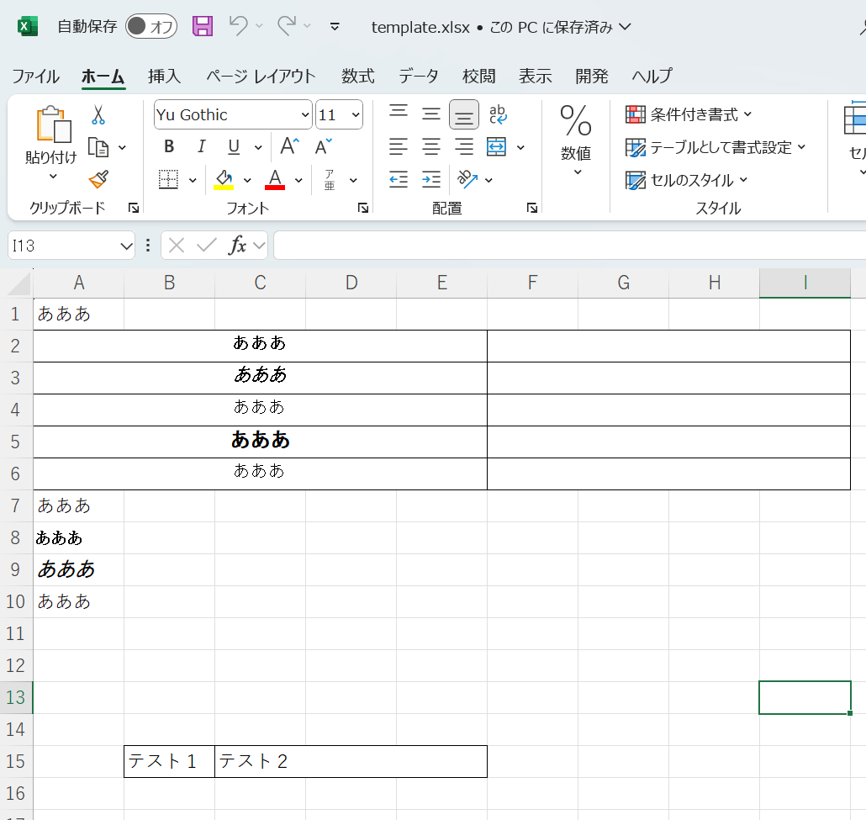This screenshot has width=866, height=820.
Task: Click the Undo arrow icon
Action: [238, 26]
